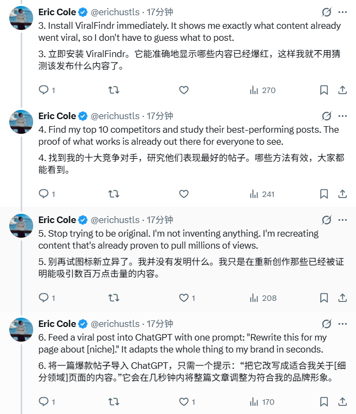
Task: View analytics with 270 views
Action: pos(263,90)
